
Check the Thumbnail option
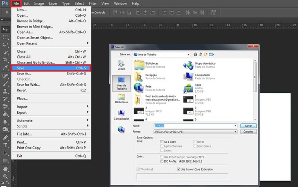pos(138,169)
